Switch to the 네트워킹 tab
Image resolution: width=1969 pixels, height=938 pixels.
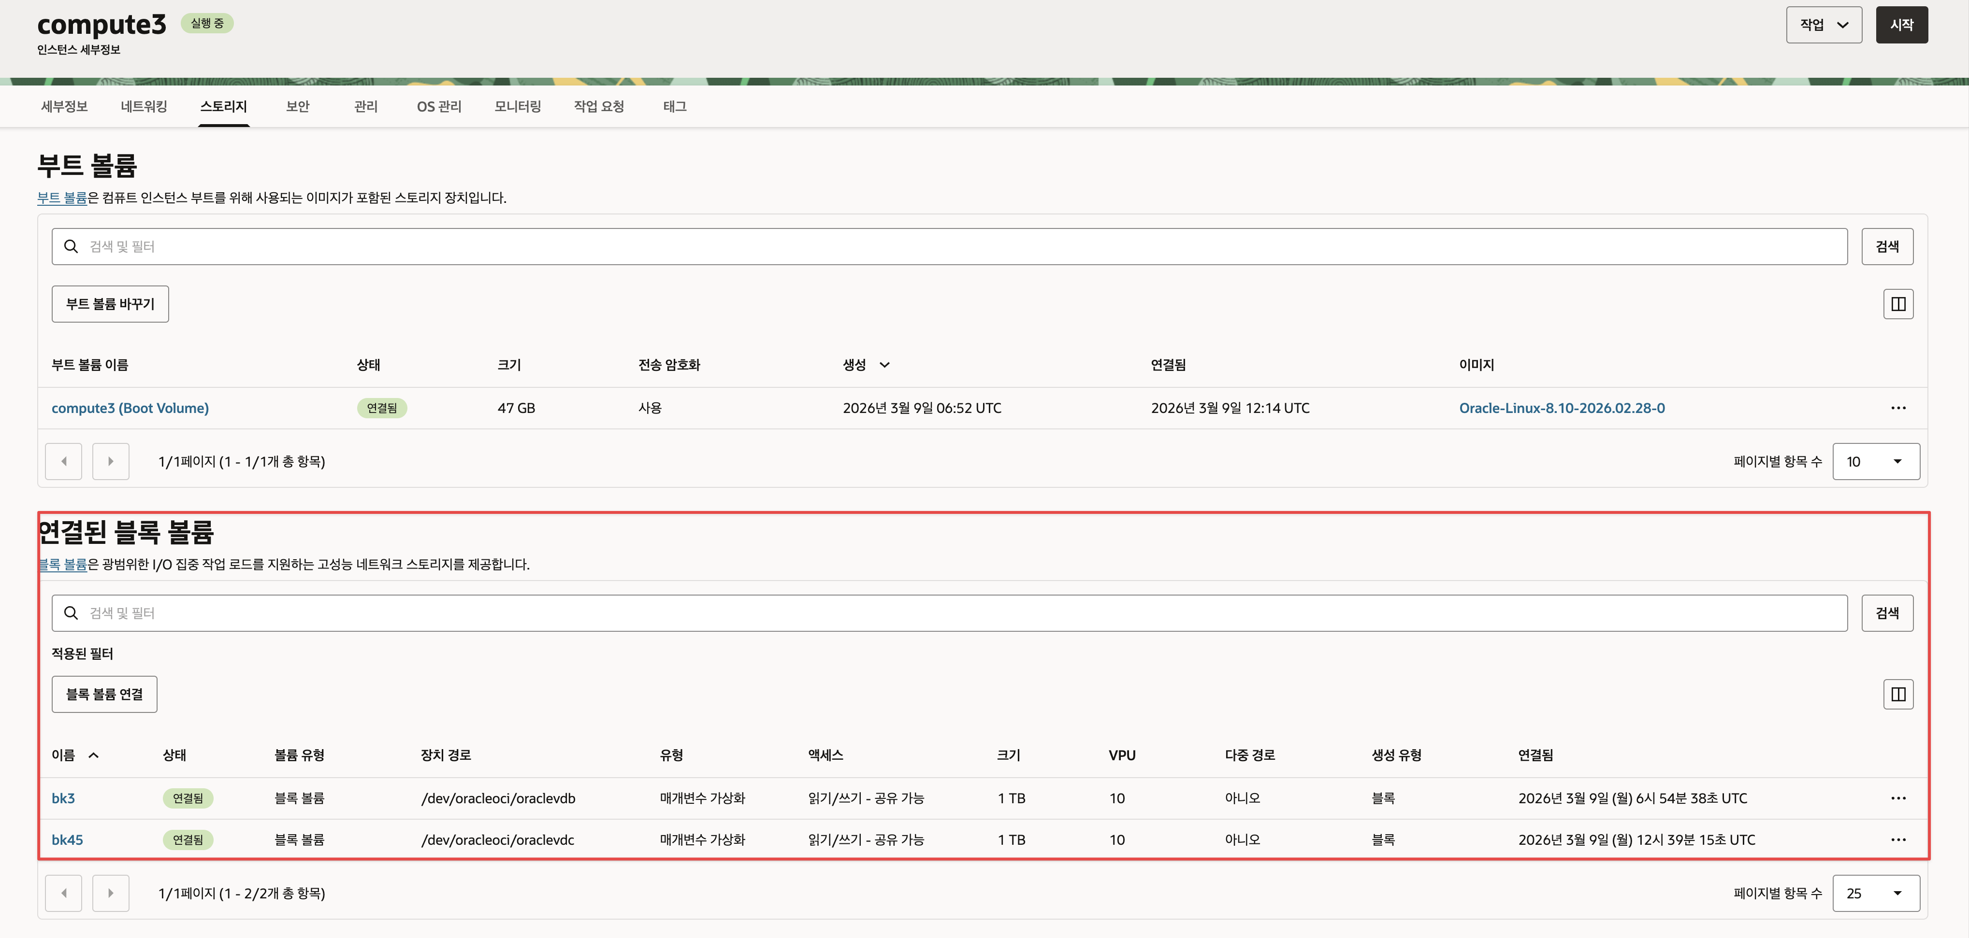click(x=144, y=106)
